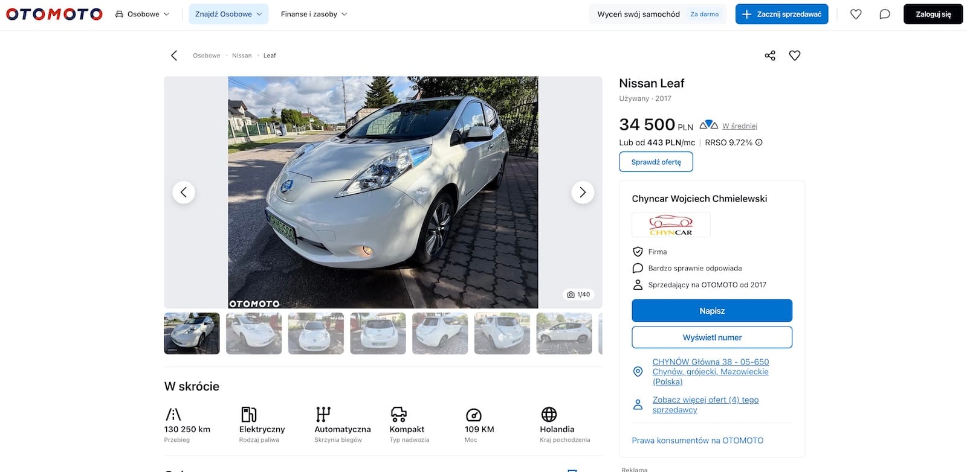Show previous photo in gallery

pyautogui.click(x=184, y=193)
